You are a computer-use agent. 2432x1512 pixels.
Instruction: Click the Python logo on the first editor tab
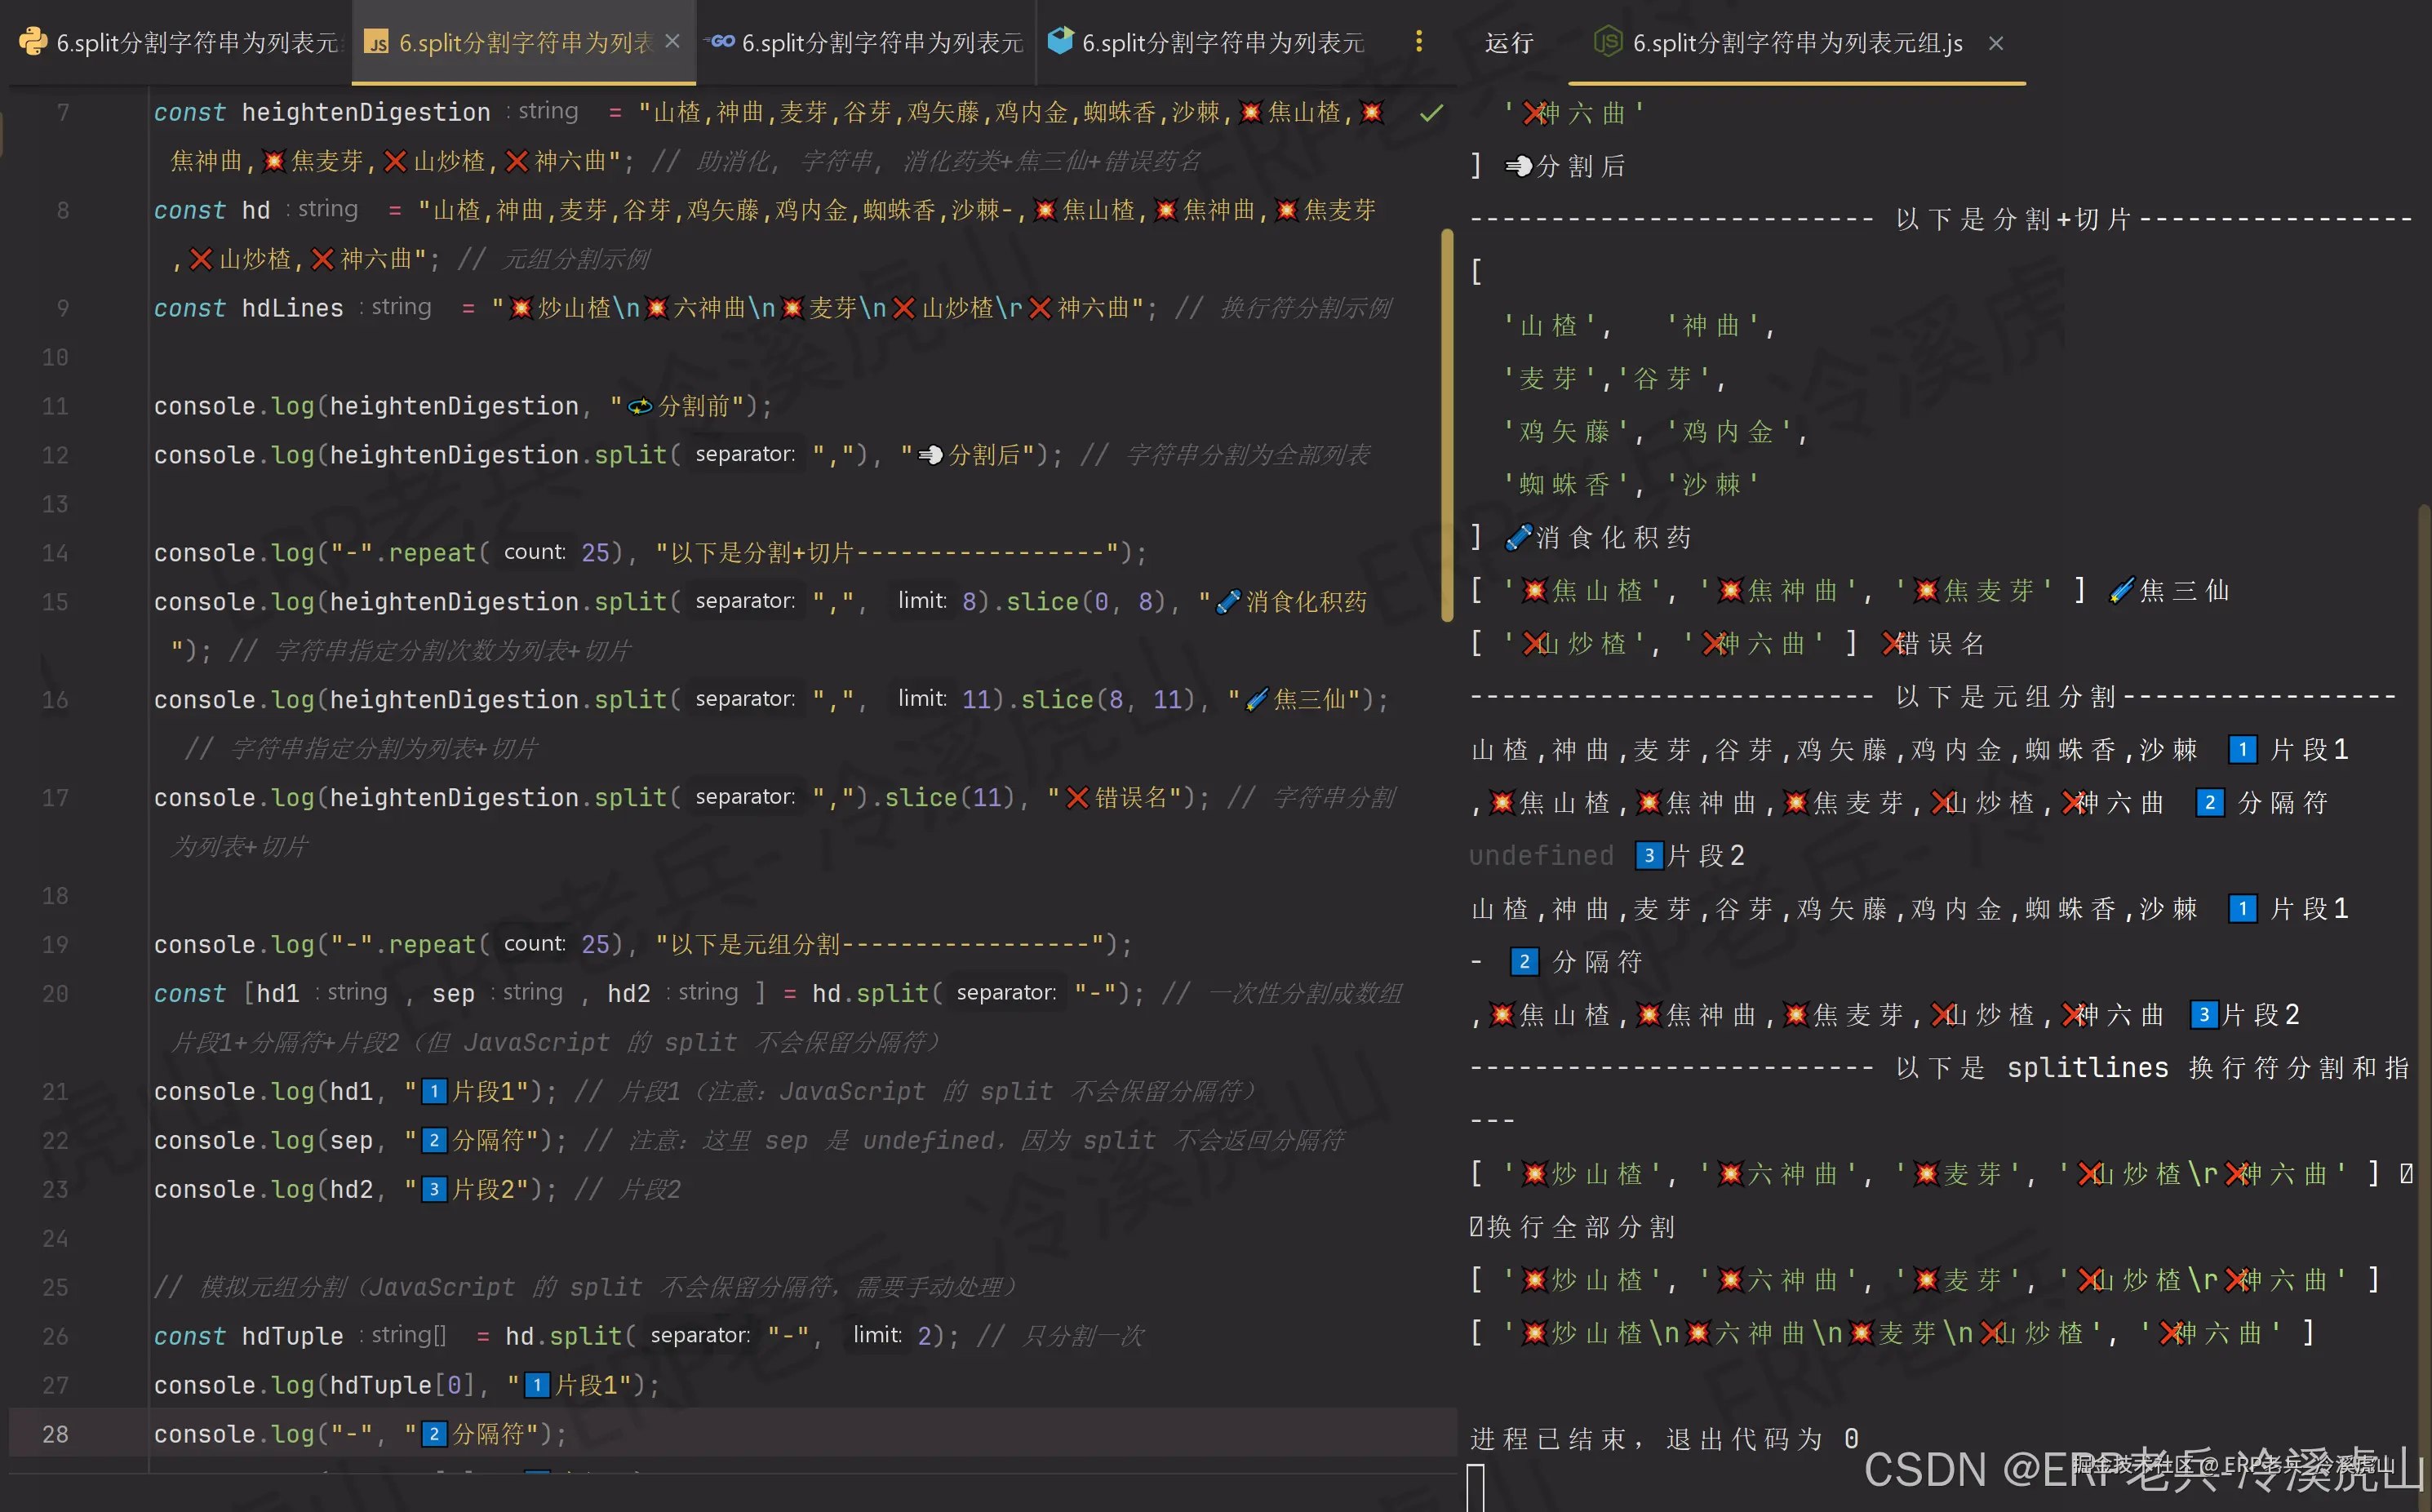click(33, 41)
